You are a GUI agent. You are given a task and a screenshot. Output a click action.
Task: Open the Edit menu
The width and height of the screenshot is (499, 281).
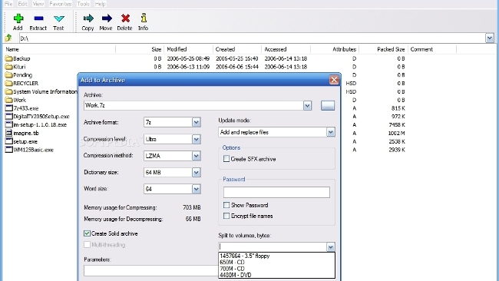coord(22,4)
